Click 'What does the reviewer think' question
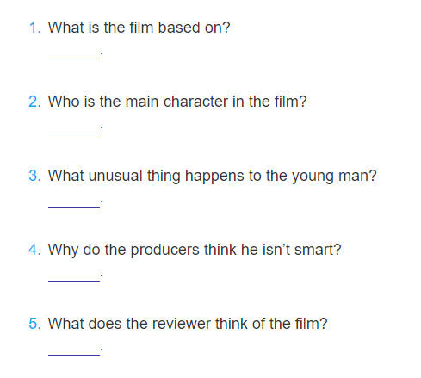This screenshot has width=421, height=378. (x=188, y=324)
